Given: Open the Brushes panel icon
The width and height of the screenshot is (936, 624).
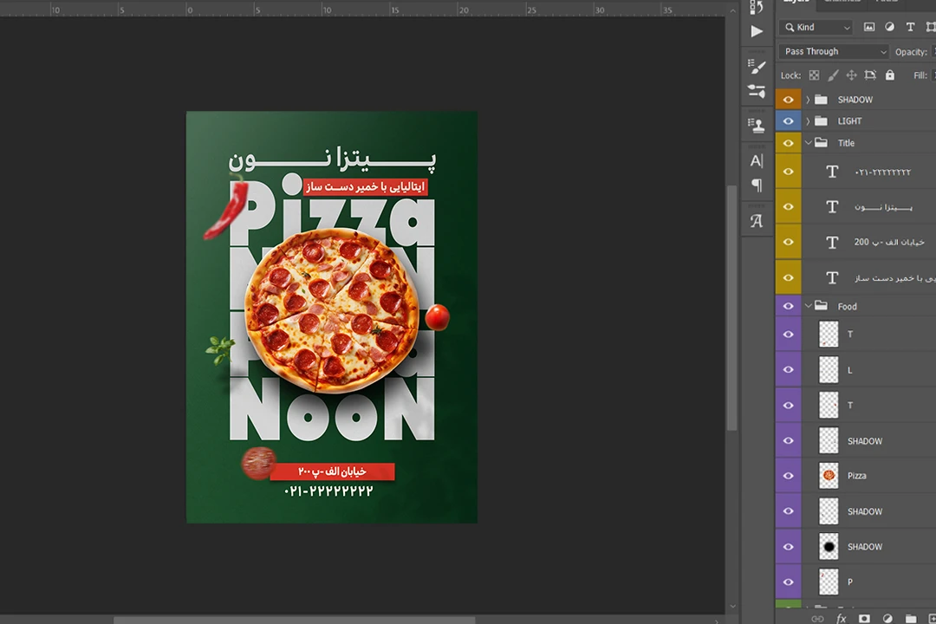Looking at the screenshot, I should click(x=757, y=91).
